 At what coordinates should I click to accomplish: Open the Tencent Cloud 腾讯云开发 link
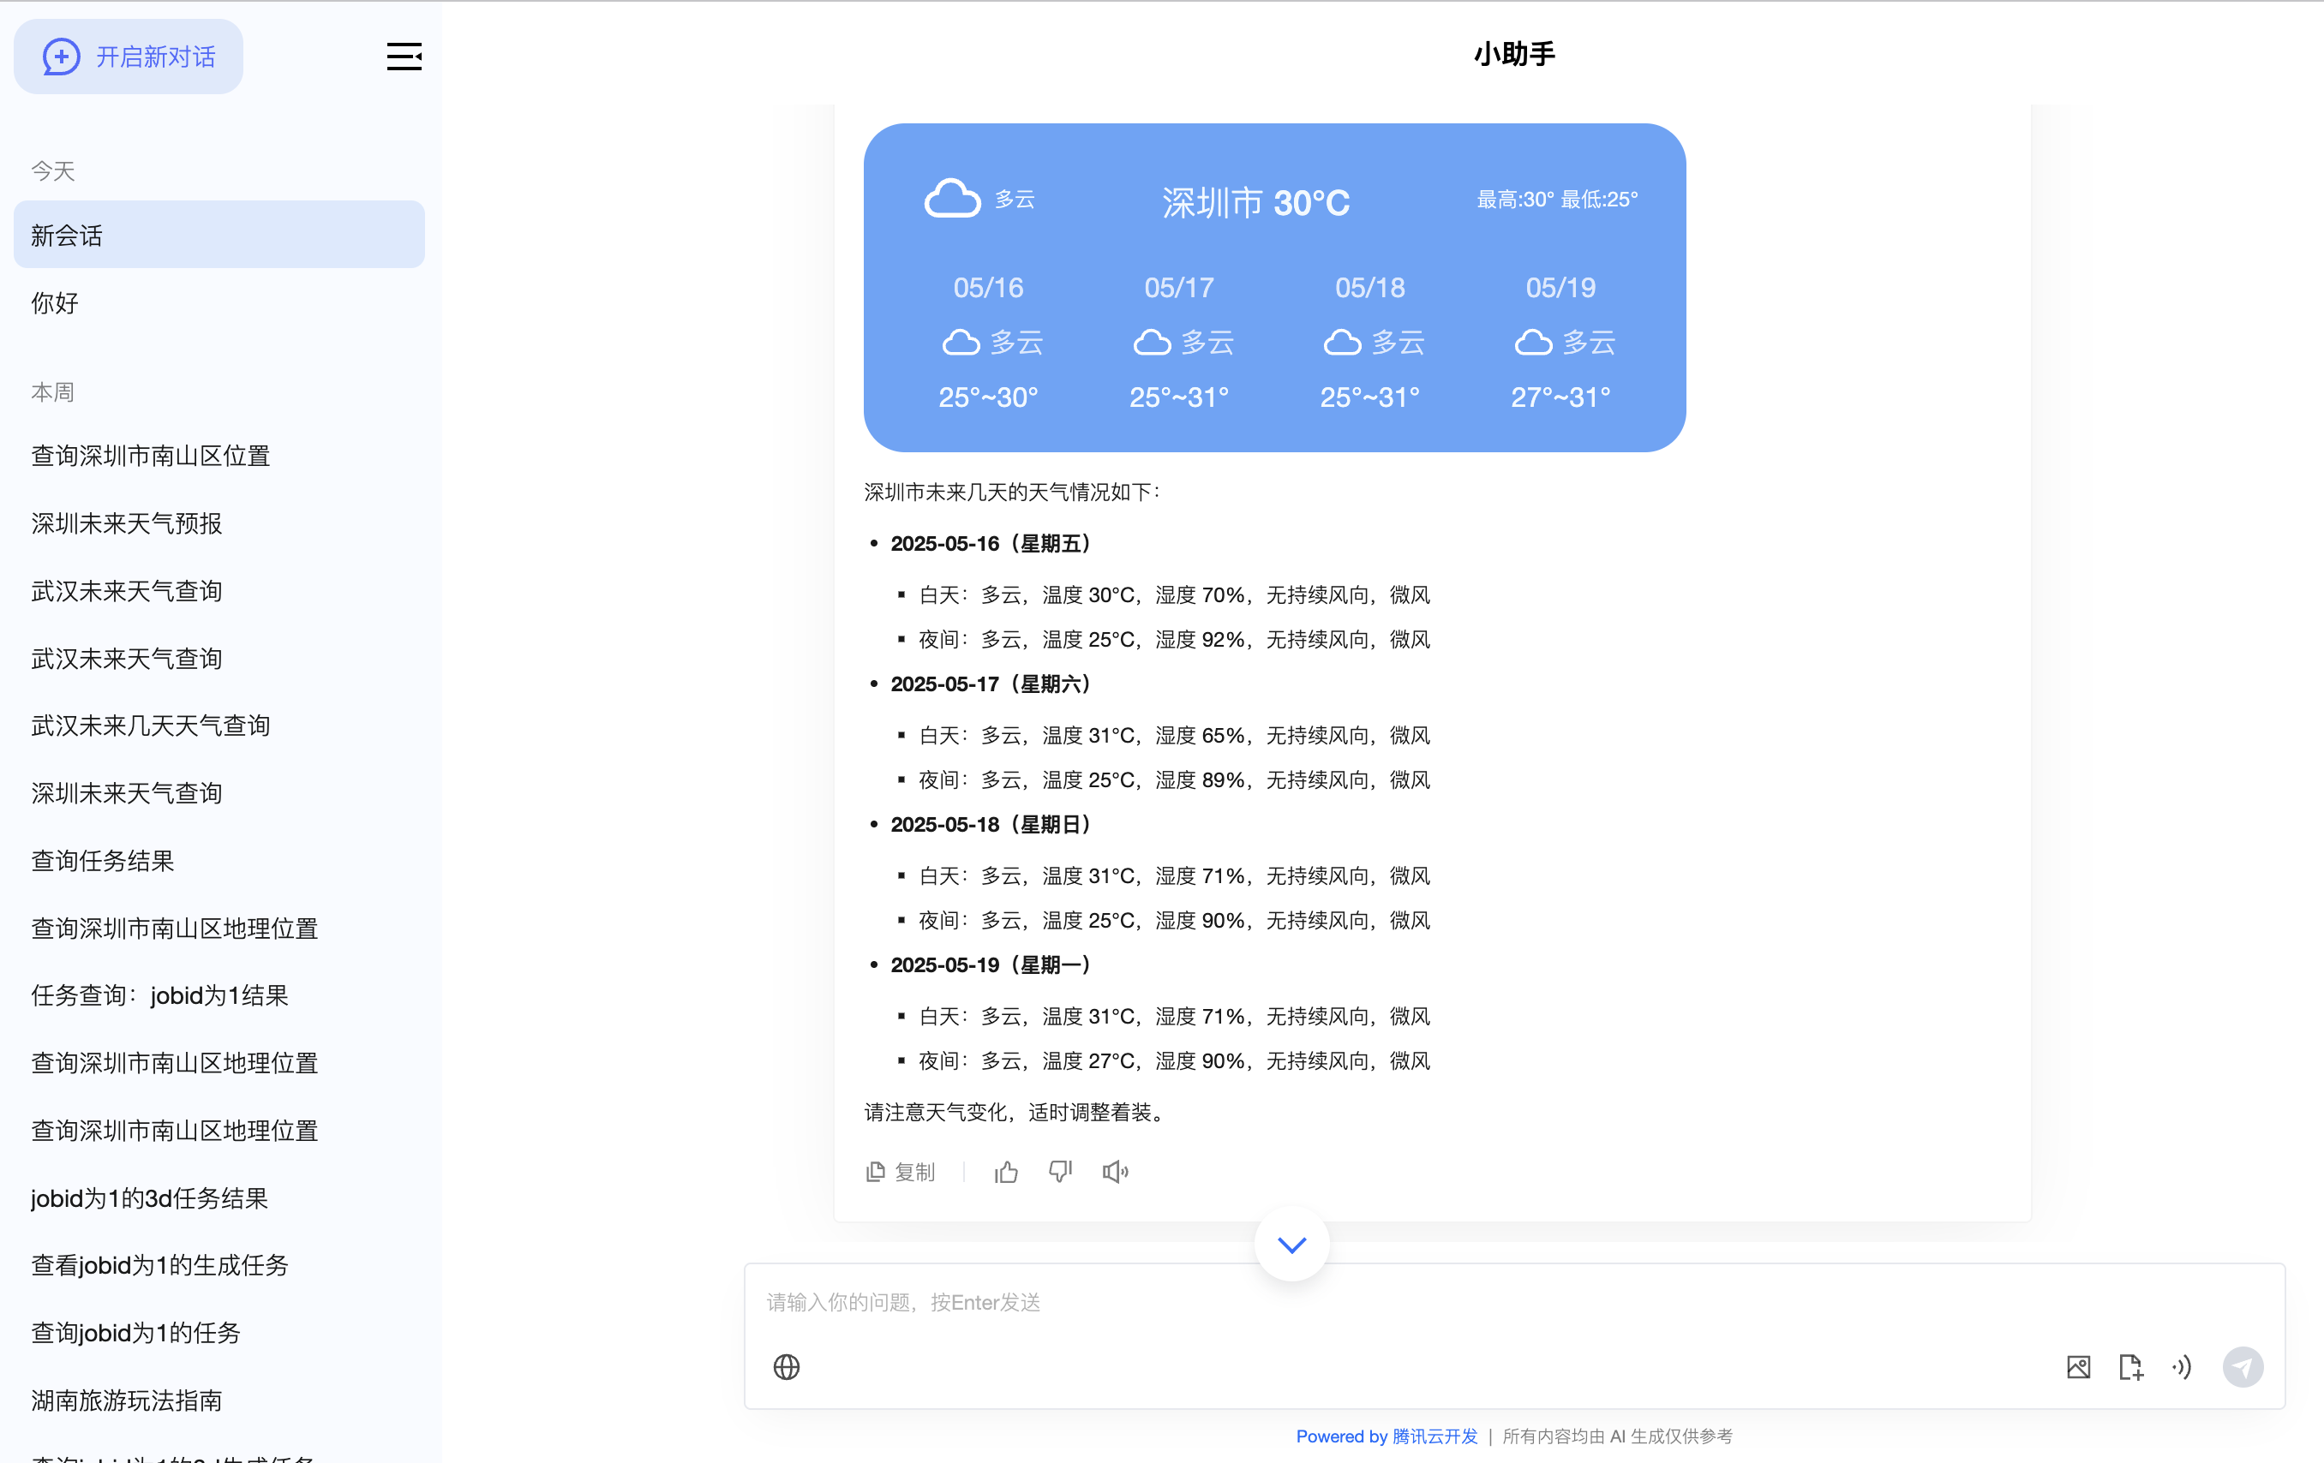(x=1435, y=1436)
